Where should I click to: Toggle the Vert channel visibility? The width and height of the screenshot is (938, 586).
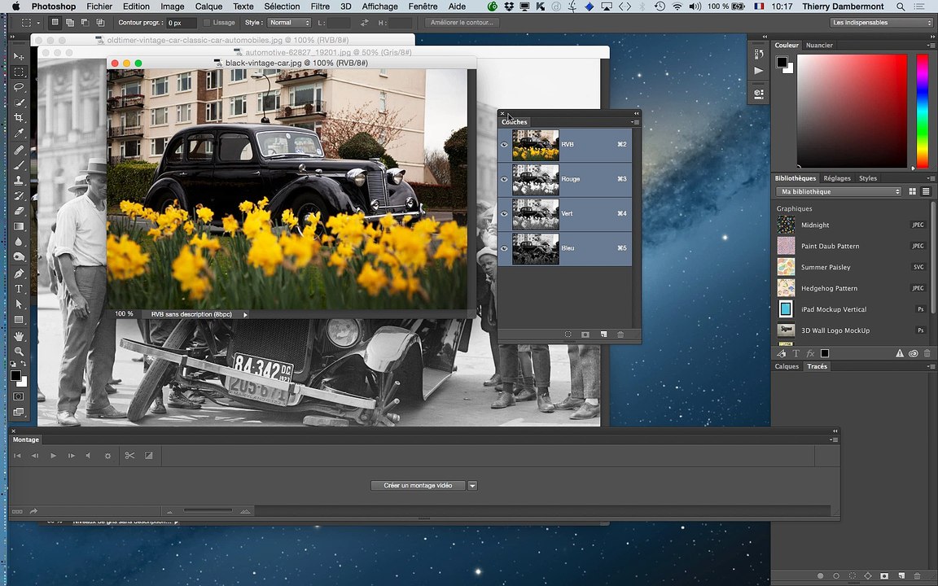click(x=504, y=214)
